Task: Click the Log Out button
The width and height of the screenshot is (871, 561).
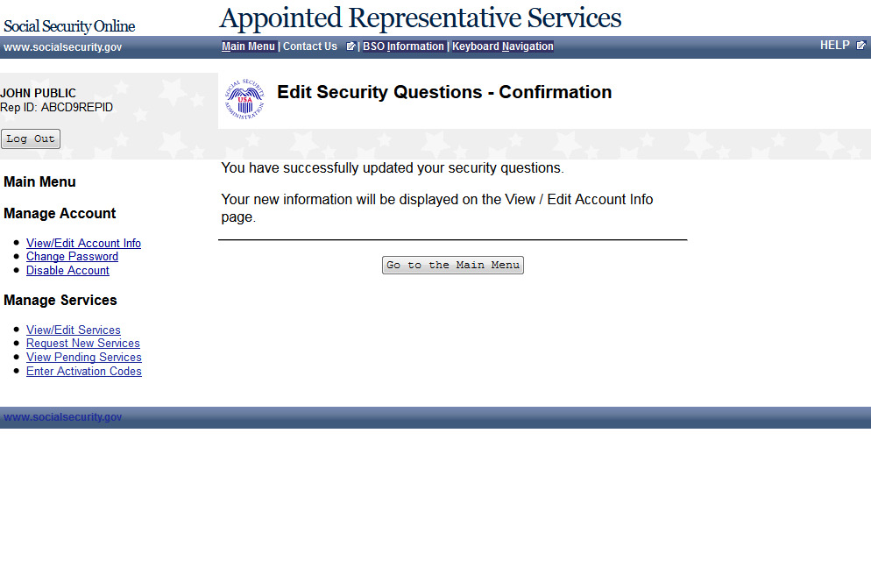Action: pyautogui.click(x=31, y=138)
